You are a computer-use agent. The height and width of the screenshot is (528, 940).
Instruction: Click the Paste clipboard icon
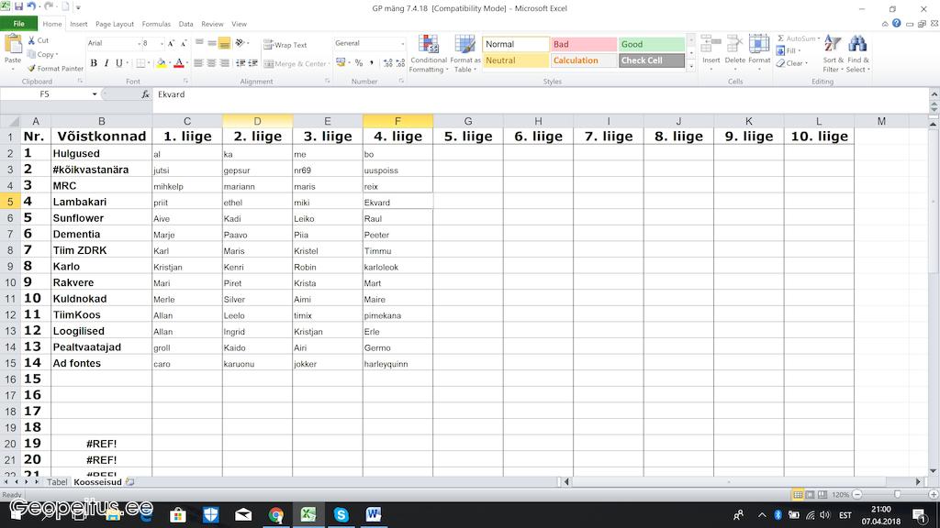[x=13, y=44]
